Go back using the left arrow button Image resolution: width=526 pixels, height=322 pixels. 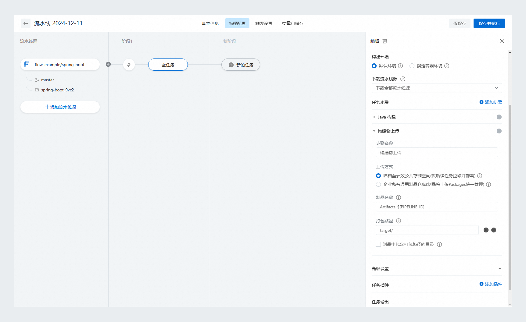[26, 23]
